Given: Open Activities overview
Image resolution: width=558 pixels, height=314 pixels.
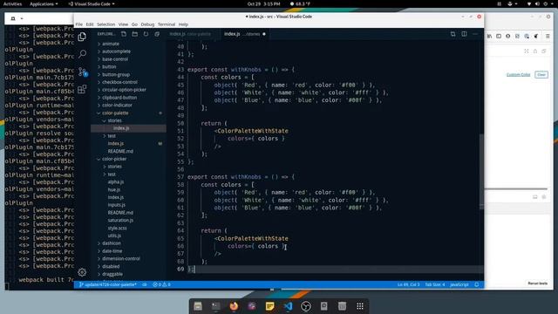Looking at the screenshot, I should [12, 3].
